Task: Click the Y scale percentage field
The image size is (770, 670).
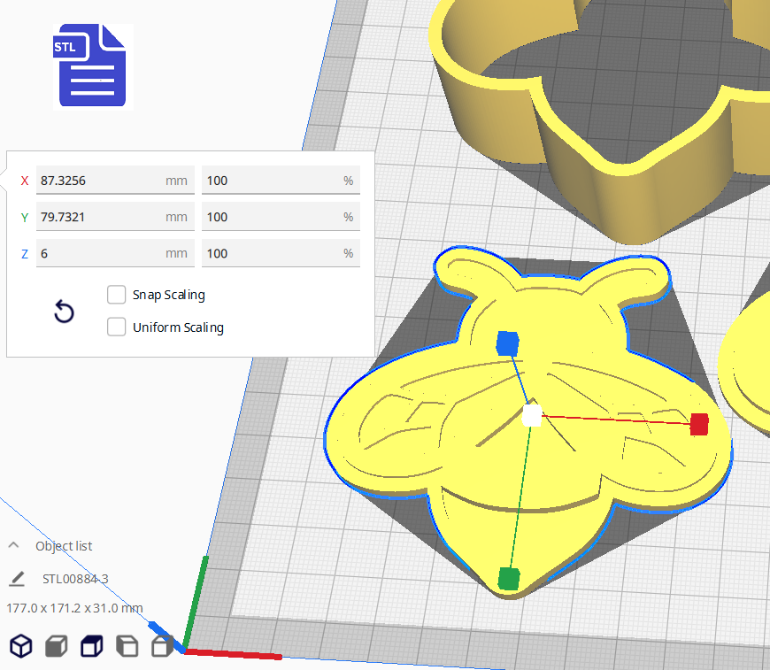Action: (281, 217)
